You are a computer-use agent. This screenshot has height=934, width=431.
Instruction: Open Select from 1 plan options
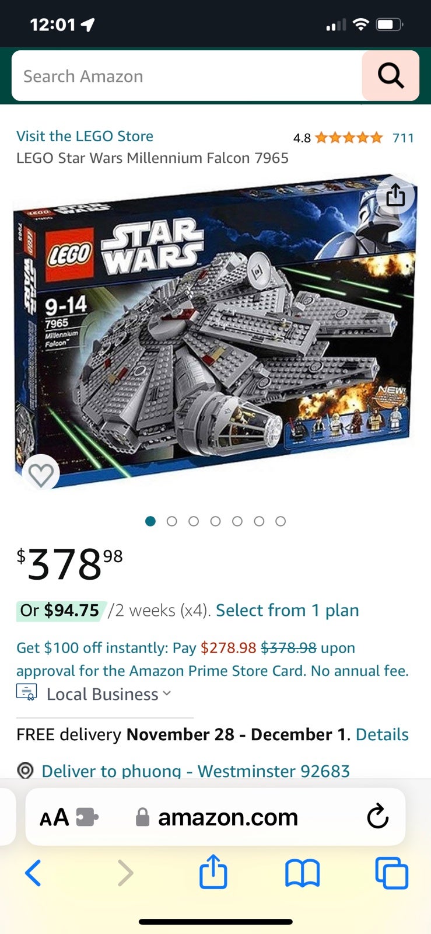(x=288, y=611)
